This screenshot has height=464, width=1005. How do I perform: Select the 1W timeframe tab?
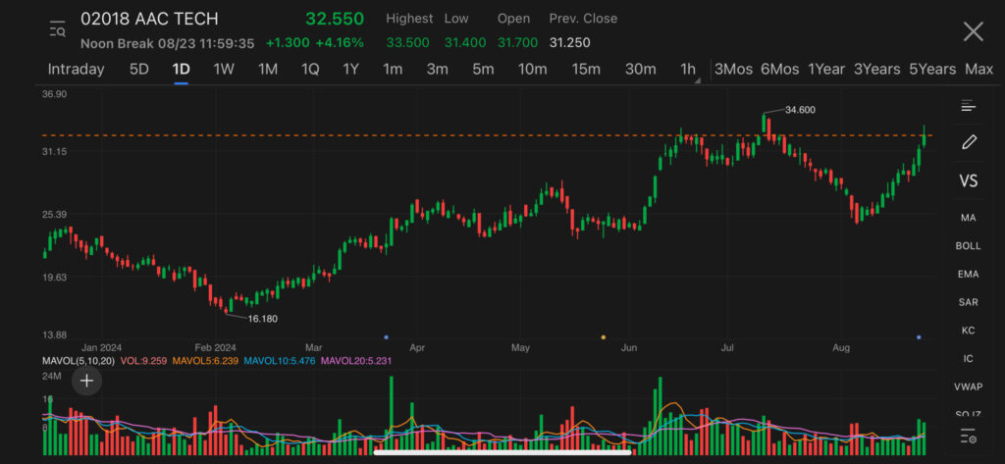[224, 70]
